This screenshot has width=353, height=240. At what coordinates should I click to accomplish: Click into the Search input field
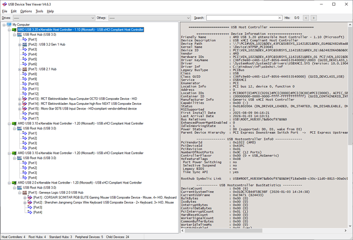tap(242, 18)
